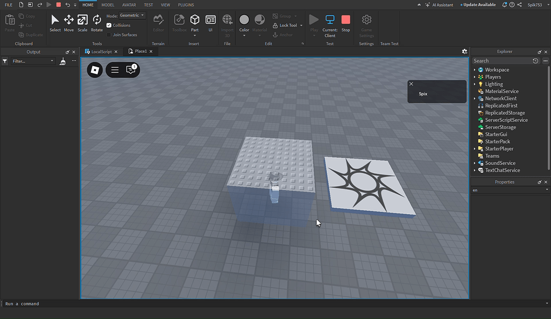The width and height of the screenshot is (551, 319).
Task: Open viewport settings gear
Action: (464, 52)
